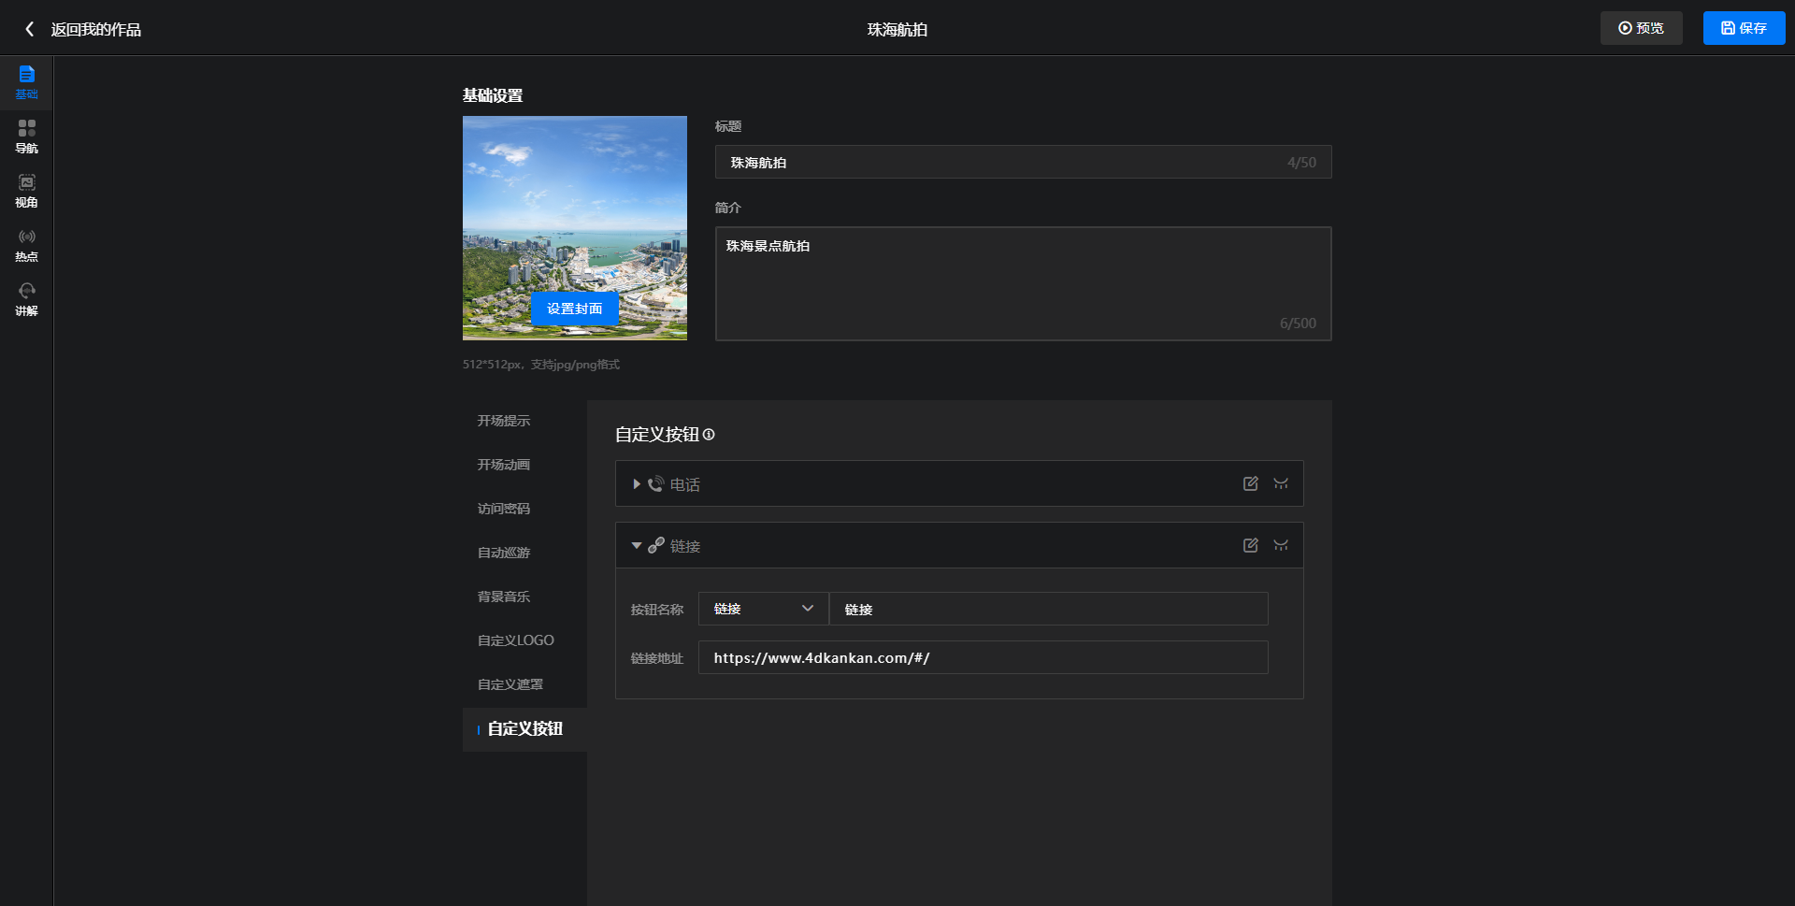
Task: Click the 设置封面 button on cover
Action: pyautogui.click(x=574, y=309)
